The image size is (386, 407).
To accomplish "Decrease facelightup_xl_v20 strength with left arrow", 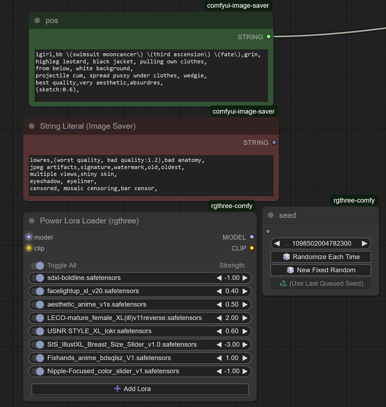I will point(219,291).
